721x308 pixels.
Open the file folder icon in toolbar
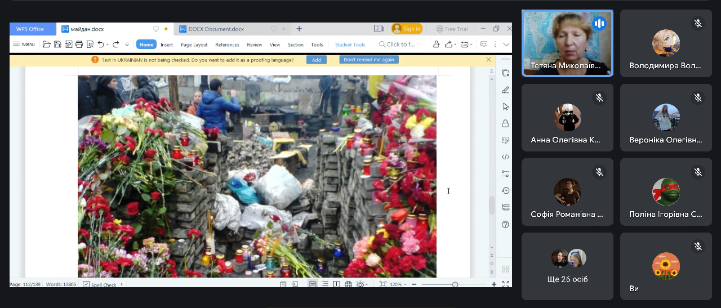47,44
